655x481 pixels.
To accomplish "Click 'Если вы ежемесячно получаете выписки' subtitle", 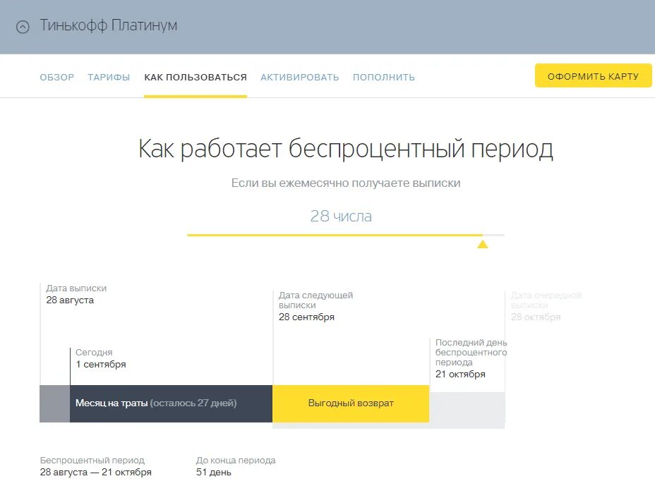I will point(346,183).
